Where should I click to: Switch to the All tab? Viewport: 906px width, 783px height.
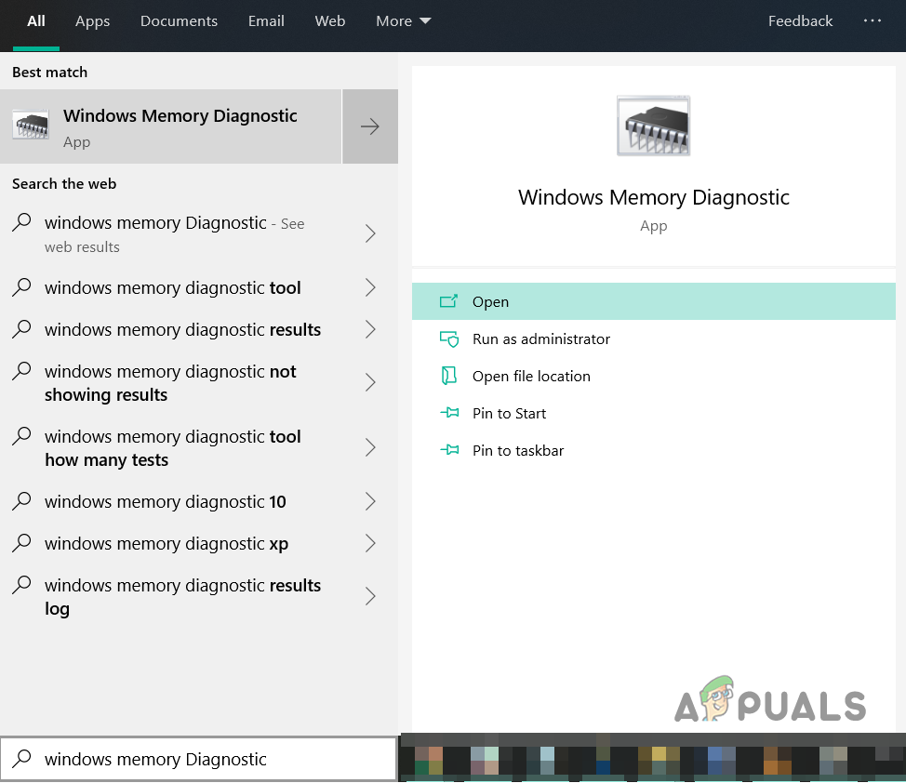[36, 21]
